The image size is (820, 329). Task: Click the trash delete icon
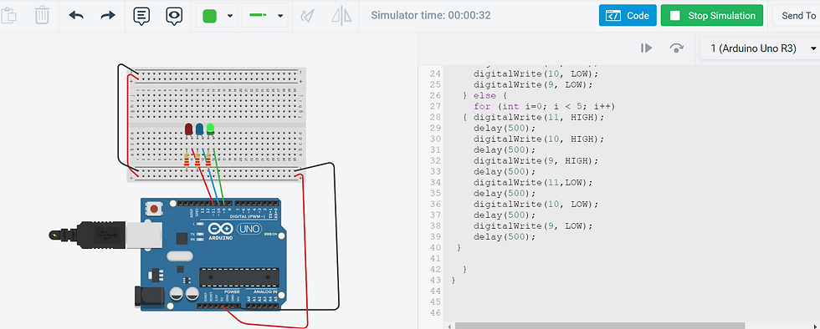[42, 16]
